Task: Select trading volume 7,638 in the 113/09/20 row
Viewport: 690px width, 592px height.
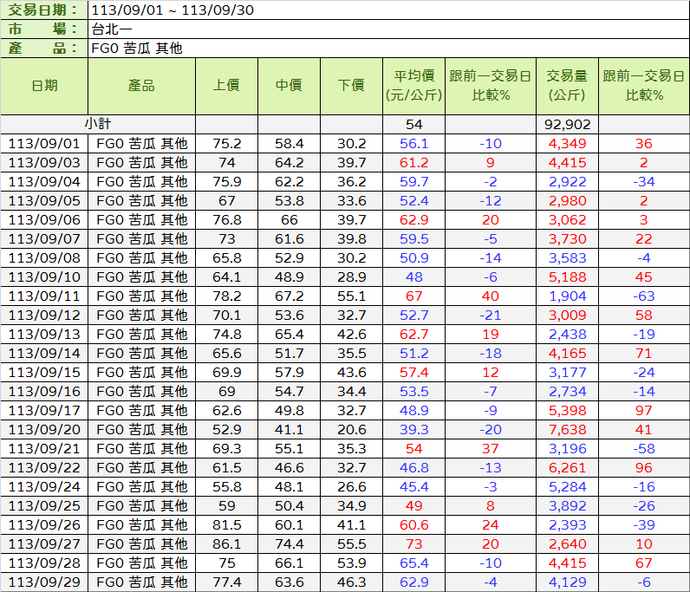Action: click(x=567, y=430)
